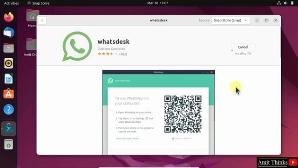Open Ubuntu Software from the dock

pos(8,94)
